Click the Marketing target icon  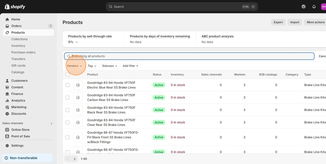click(x=7, y=107)
